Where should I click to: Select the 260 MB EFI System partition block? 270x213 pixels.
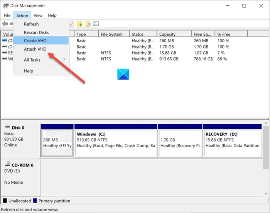(57, 143)
